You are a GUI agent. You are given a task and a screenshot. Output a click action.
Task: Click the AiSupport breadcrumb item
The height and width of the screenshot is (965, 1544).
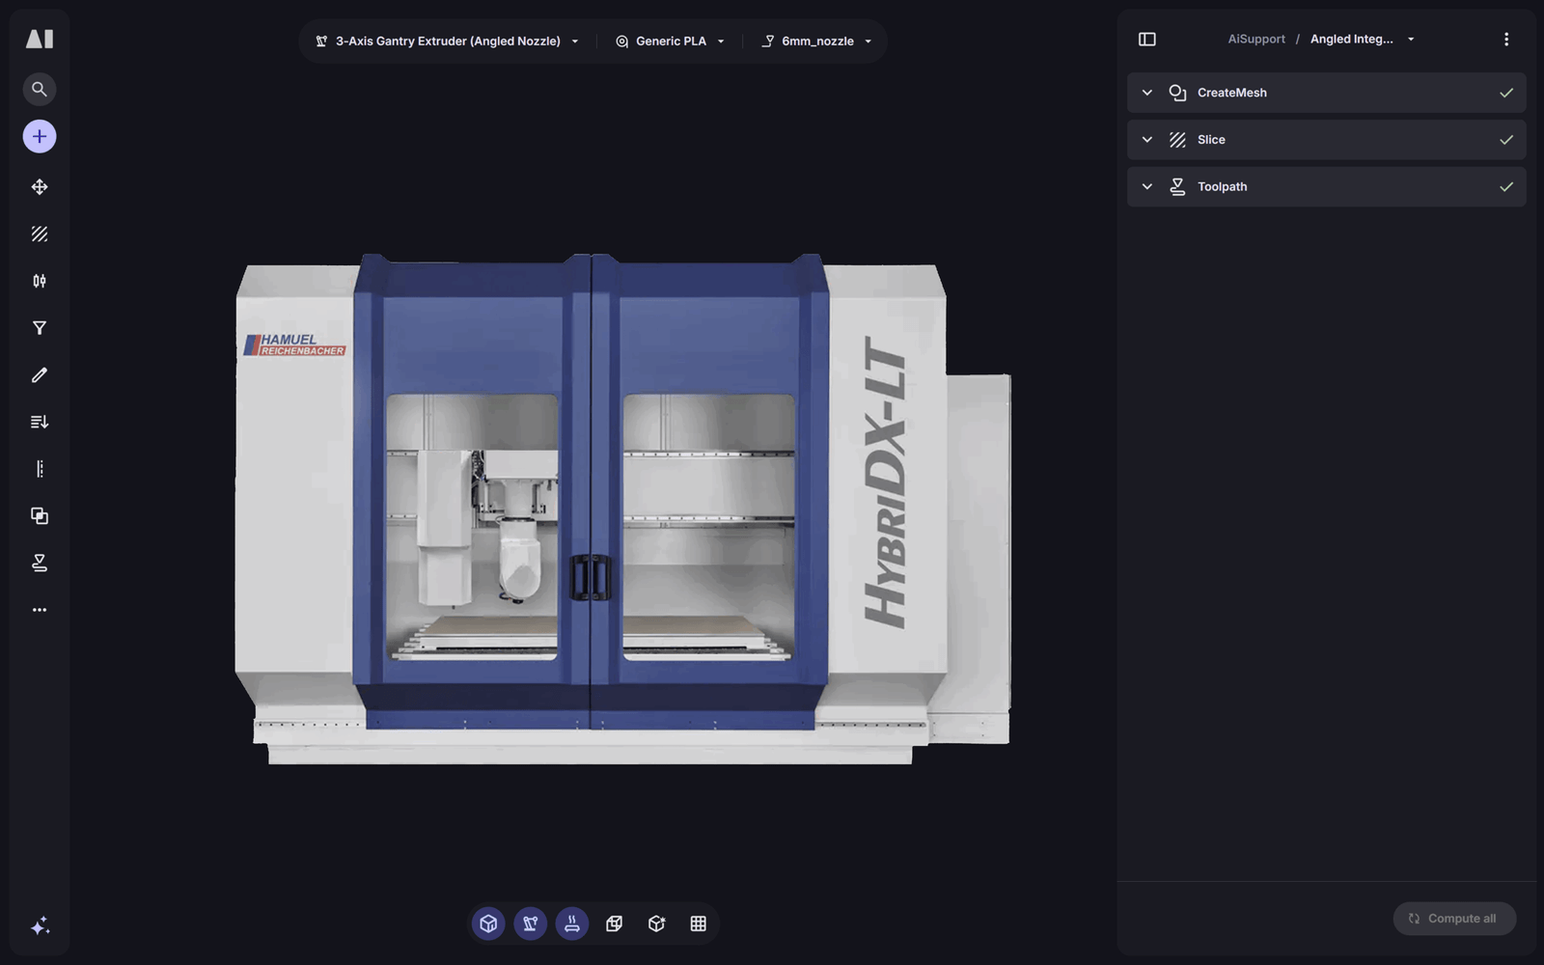pos(1255,39)
